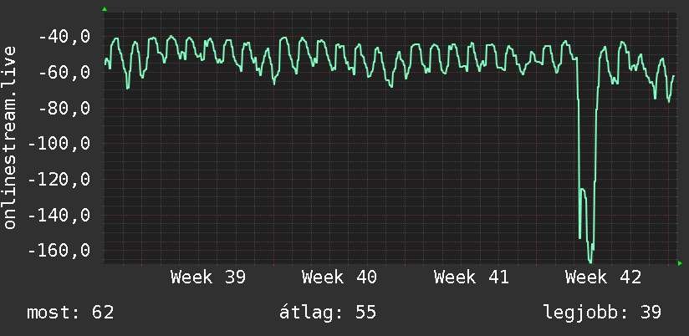The height and width of the screenshot is (336, 689).
Task: Click the -160,0 y-axis label
Action: (x=59, y=251)
